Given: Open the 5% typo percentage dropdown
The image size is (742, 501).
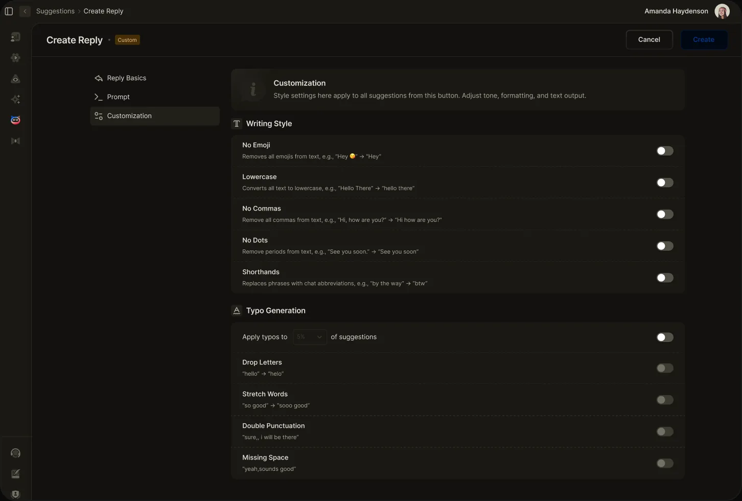Looking at the screenshot, I should 310,337.
